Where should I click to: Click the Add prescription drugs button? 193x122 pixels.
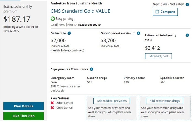click(164, 101)
